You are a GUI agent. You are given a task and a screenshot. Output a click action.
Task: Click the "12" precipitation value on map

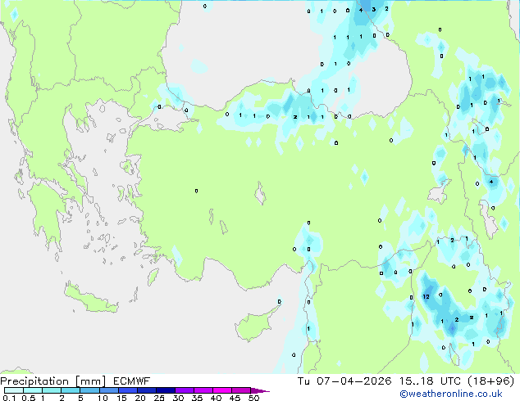426,297
